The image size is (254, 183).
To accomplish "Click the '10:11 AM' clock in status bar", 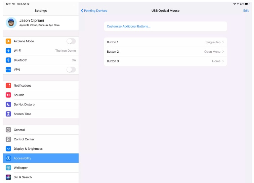I will click(x=10, y=4).
